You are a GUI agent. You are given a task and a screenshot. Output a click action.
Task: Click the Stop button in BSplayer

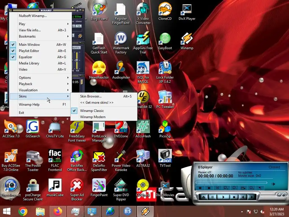tap(234, 197)
